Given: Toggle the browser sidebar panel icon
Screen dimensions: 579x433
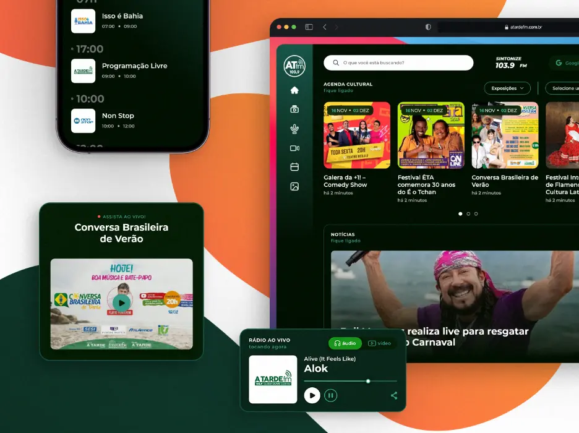Looking at the screenshot, I should pos(309,27).
